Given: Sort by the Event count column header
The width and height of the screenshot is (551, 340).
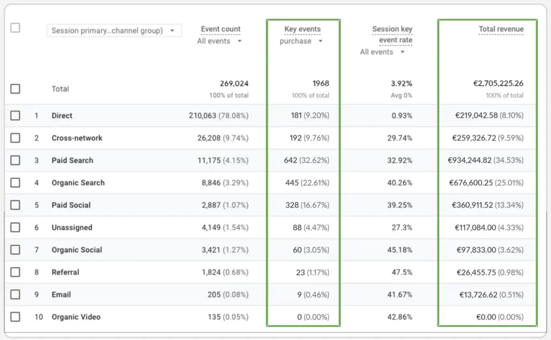Looking at the screenshot, I should click(x=220, y=29).
